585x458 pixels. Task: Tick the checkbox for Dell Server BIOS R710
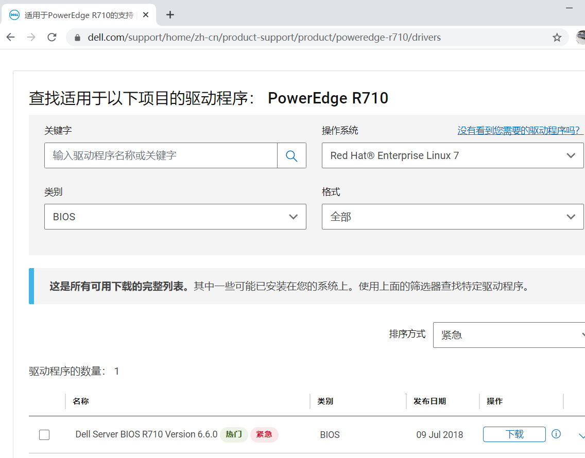tap(44, 435)
